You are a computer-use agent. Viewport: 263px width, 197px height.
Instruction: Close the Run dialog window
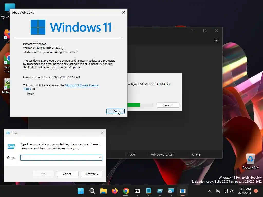[102, 133]
